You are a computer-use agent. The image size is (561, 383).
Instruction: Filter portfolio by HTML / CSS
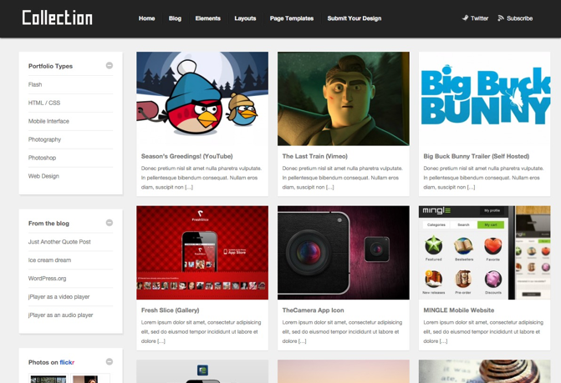tap(44, 103)
